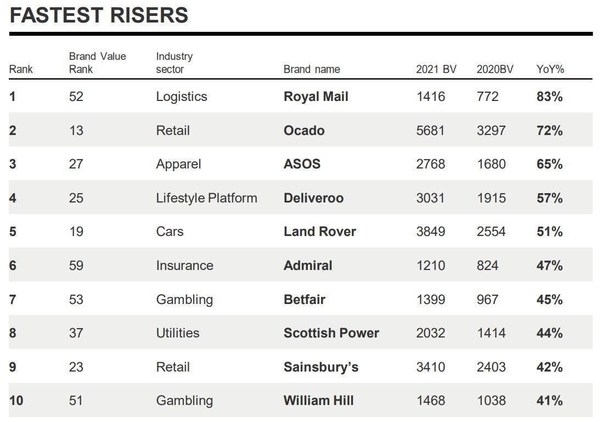Click the ASOS brand name
The image size is (601, 422).
[302, 164]
